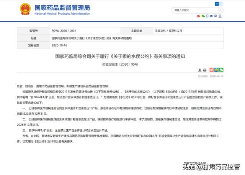Share article via green WeChat icon
This screenshot has width=245, height=175.
point(221,70)
